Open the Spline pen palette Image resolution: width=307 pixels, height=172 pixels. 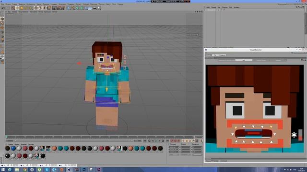(x=73, y=8)
